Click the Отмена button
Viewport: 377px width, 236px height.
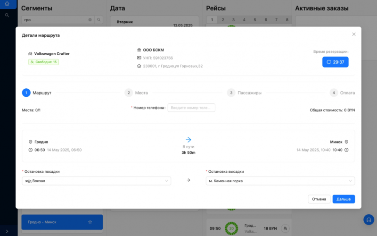319,199
